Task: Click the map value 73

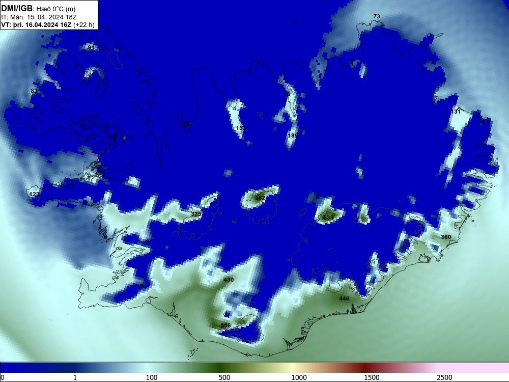Action: point(377,16)
